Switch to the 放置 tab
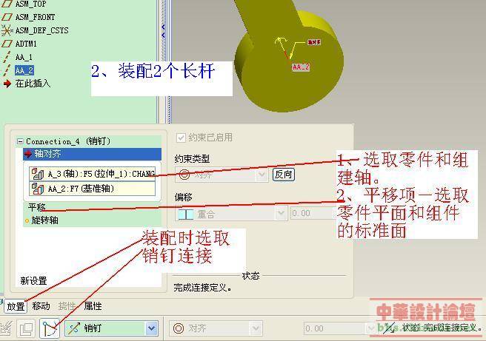Image resolution: width=486 pixels, height=341 pixels. click(16, 307)
